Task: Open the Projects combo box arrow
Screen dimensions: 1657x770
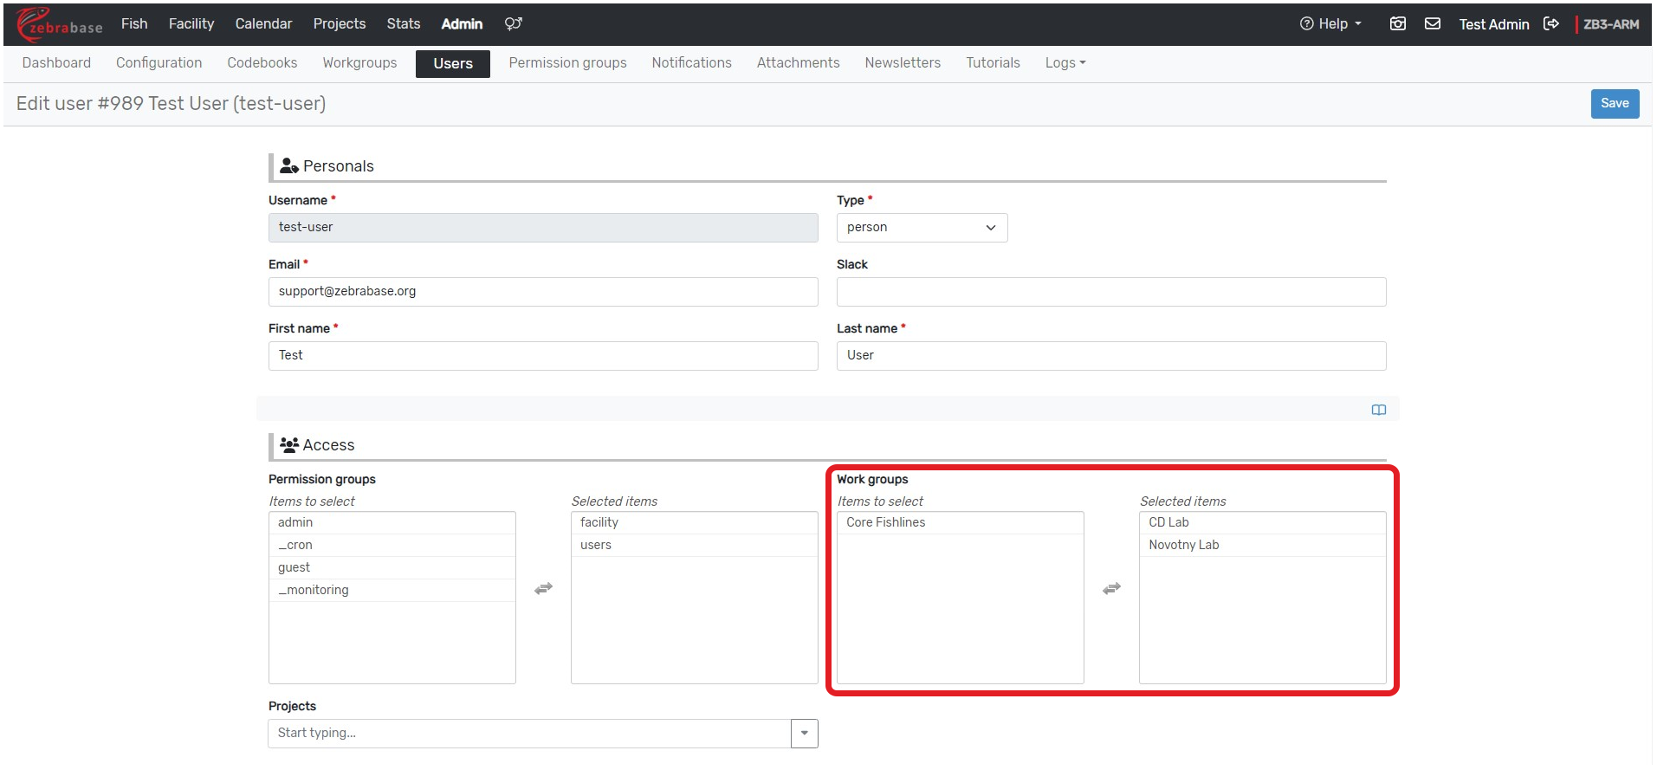Action: click(804, 734)
